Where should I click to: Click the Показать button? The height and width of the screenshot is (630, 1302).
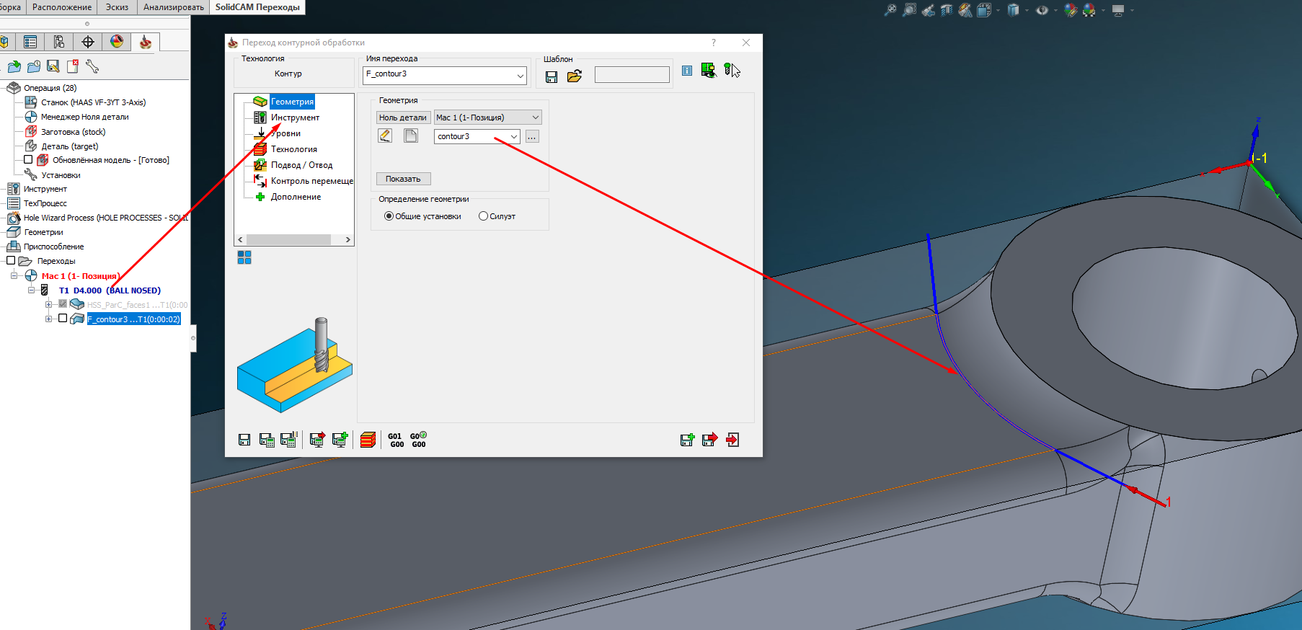(x=403, y=179)
